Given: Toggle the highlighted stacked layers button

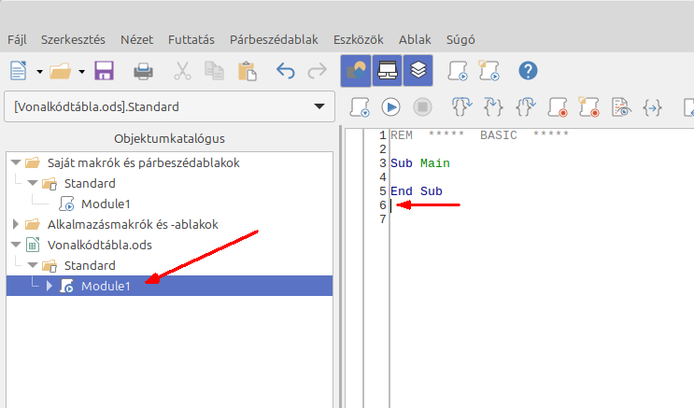Looking at the screenshot, I should (418, 71).
